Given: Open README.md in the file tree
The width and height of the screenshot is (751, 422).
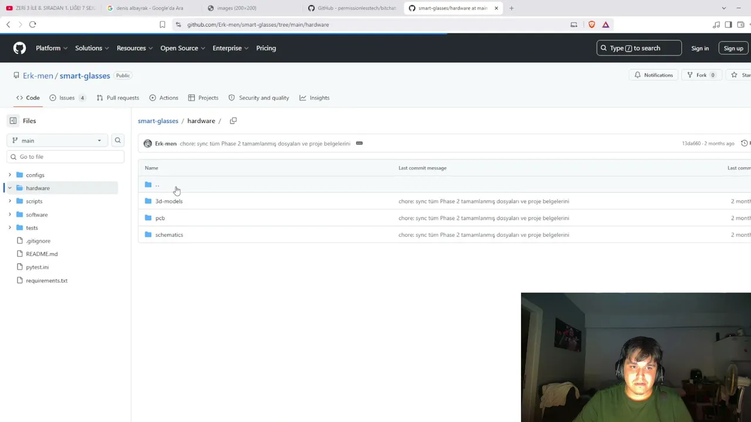Looking at the screenshot, I should pyautogui.click(x=42, y=254).
